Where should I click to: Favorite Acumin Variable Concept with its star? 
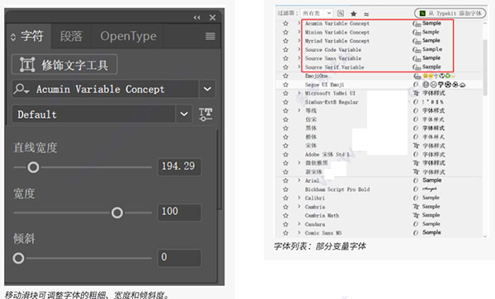tap(285, 23)
